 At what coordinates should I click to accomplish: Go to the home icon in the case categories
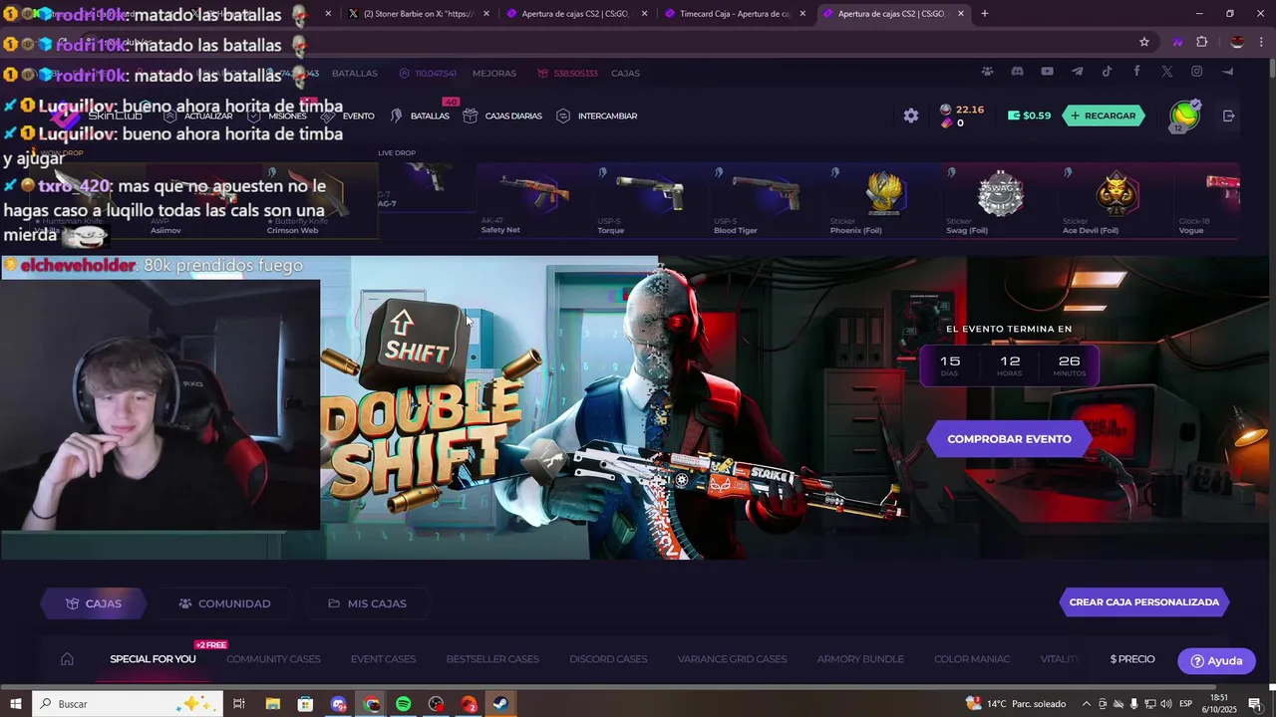coord(67,659)
